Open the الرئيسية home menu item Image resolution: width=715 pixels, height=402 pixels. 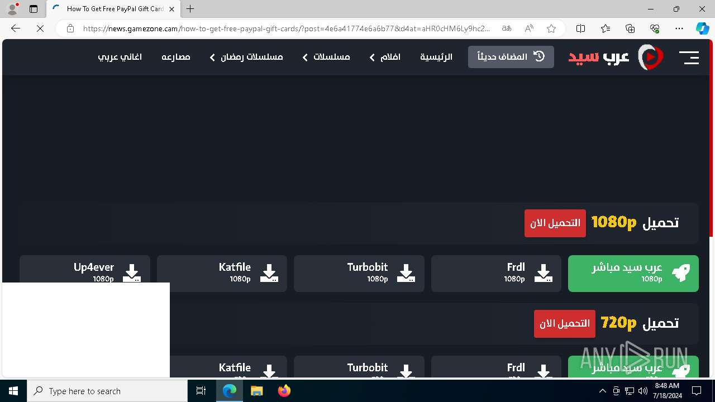tap(436, 57)
